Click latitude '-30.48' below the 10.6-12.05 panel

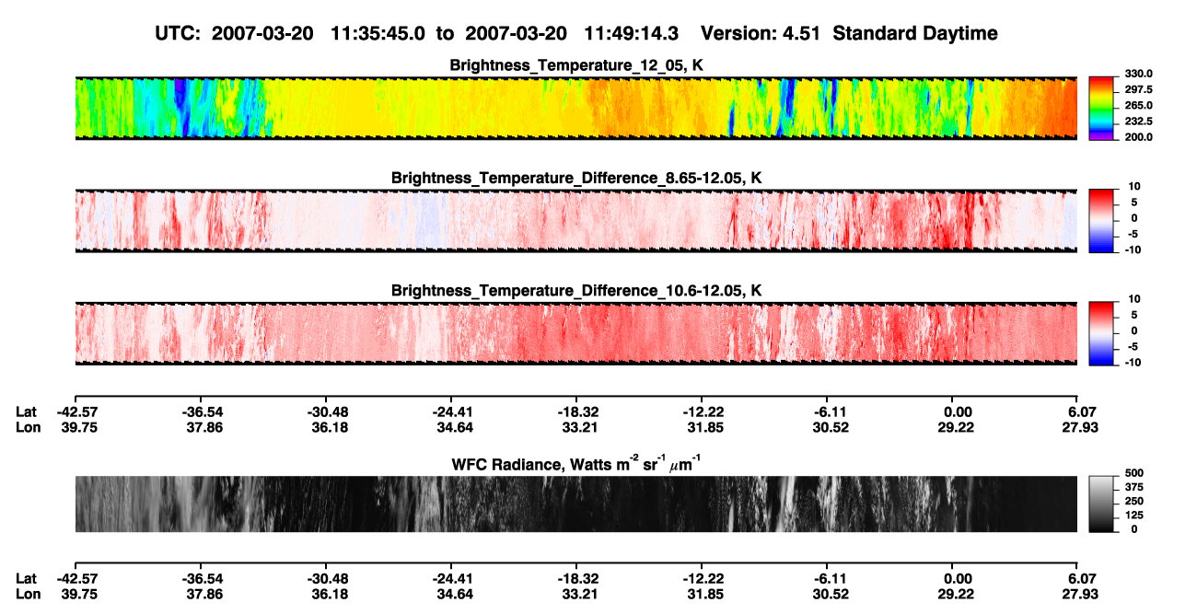(329, 411)
